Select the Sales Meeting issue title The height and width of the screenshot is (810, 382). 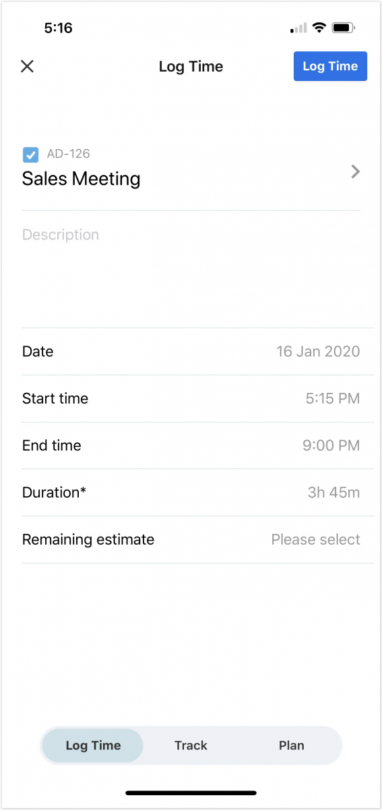82,179
